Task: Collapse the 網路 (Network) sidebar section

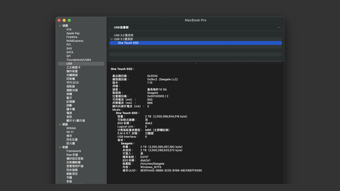Action: coord(60,124)
